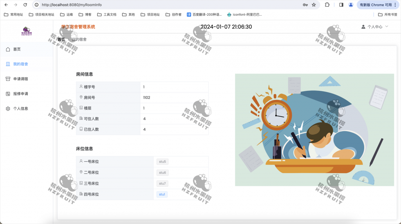401x224 pixels.
Task: Open the 项目相关地址 bookmark folder
Action: [x=42, y=14]
